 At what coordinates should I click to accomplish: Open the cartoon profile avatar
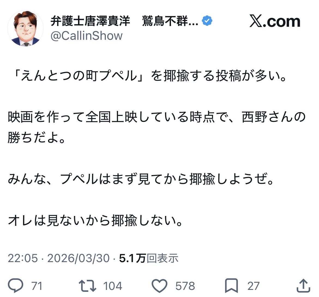pyautogui.click(x=25, y=28)
